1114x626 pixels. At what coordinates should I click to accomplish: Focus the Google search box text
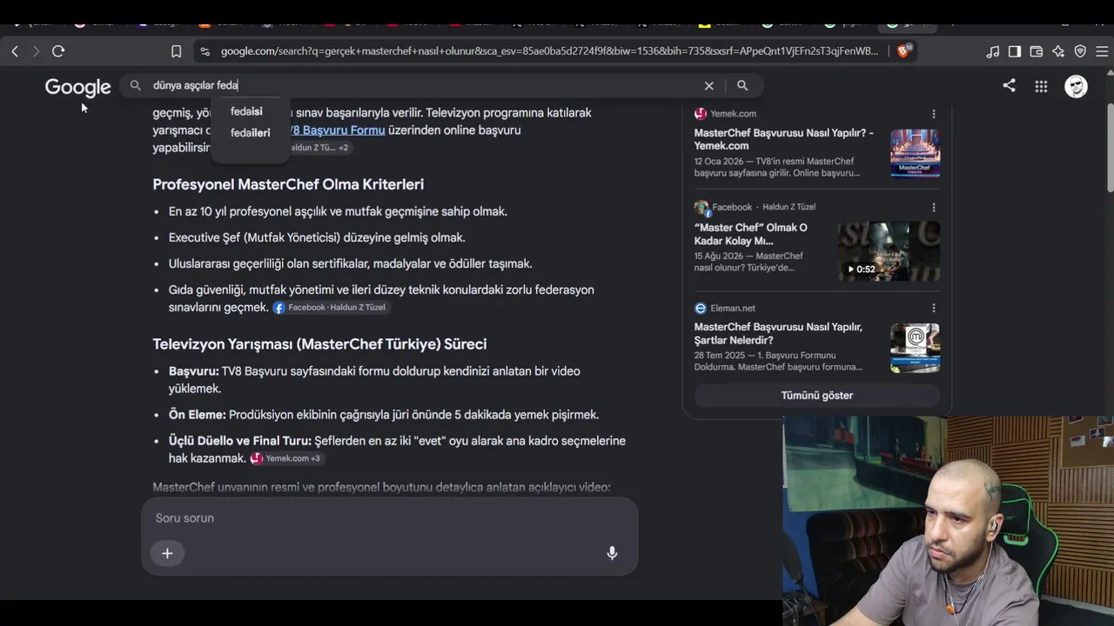tap(196, 85)
